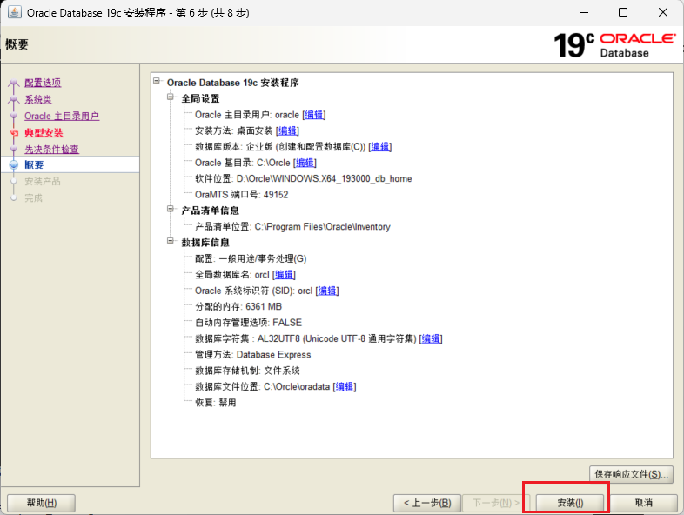The width and height of the screenshot is (684, 515).
Task: Maximize the installer window
Action: [x=623, y=12]
